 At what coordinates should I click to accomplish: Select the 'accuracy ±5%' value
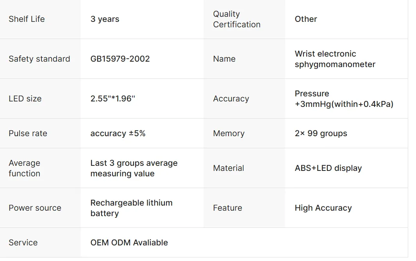[x=118, y=133]
